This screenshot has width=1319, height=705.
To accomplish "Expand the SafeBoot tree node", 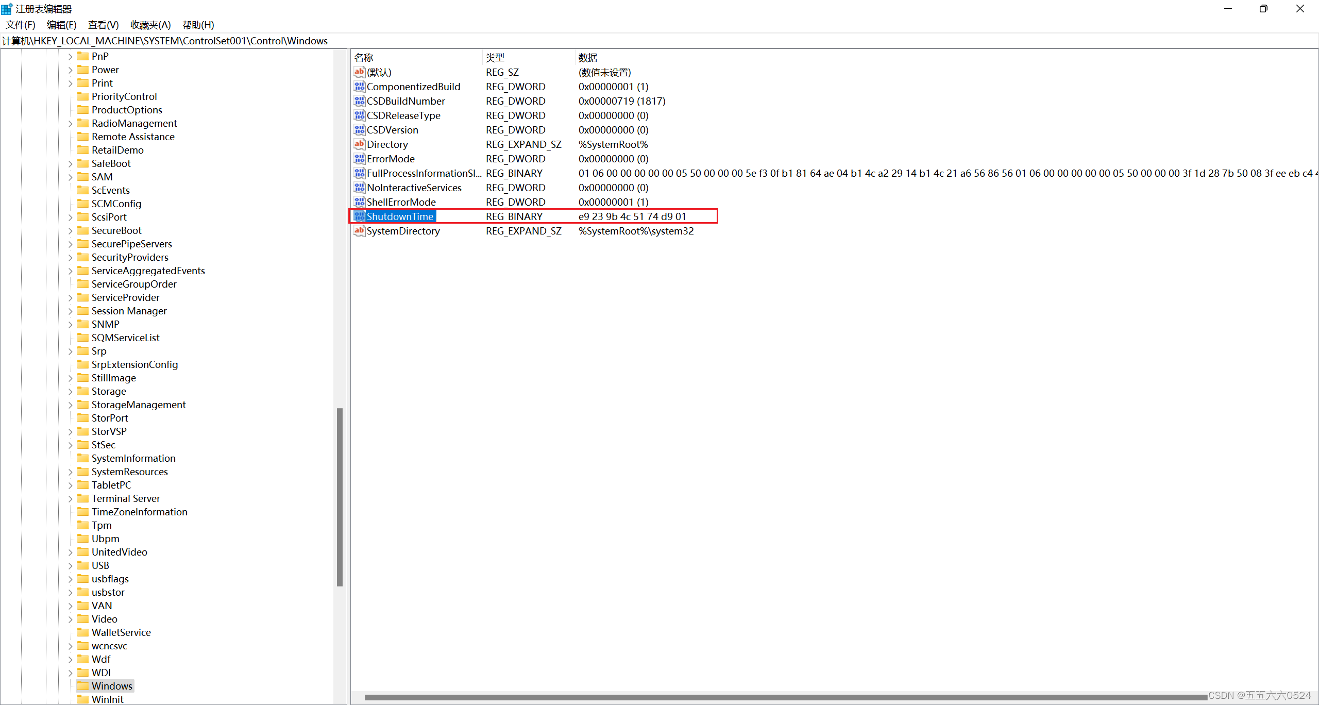I will click(x=71, y=164).
